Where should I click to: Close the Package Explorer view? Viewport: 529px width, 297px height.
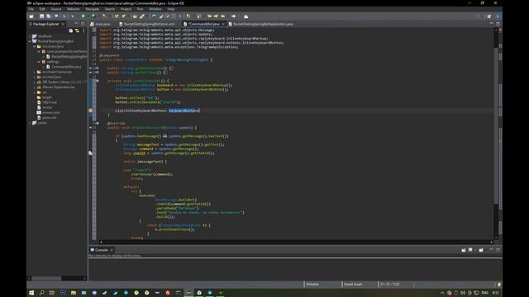(x=63, y=24)
